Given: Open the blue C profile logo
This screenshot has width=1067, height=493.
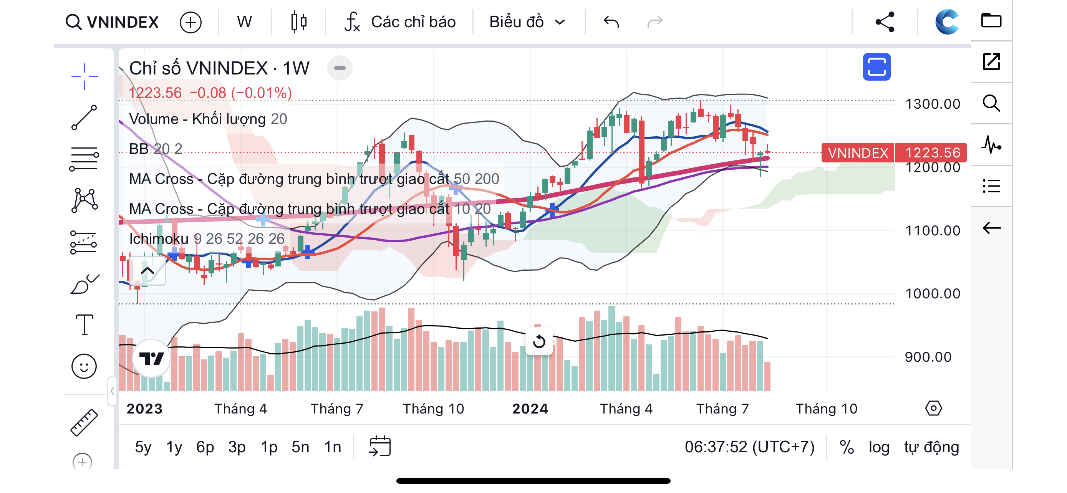Looking at the screenshot, I should pyautogui.click(x=947, y=22).
